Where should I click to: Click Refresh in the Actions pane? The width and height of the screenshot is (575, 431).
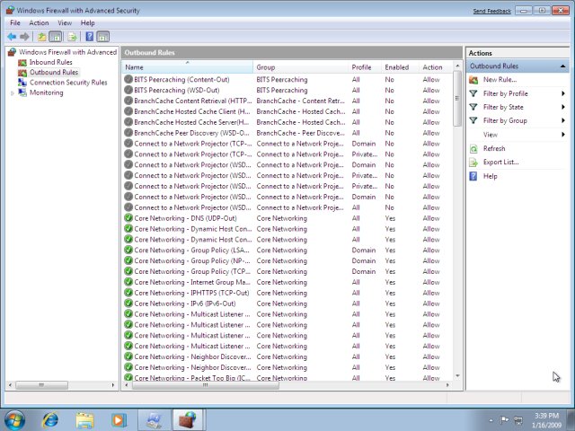click(493, 148)
